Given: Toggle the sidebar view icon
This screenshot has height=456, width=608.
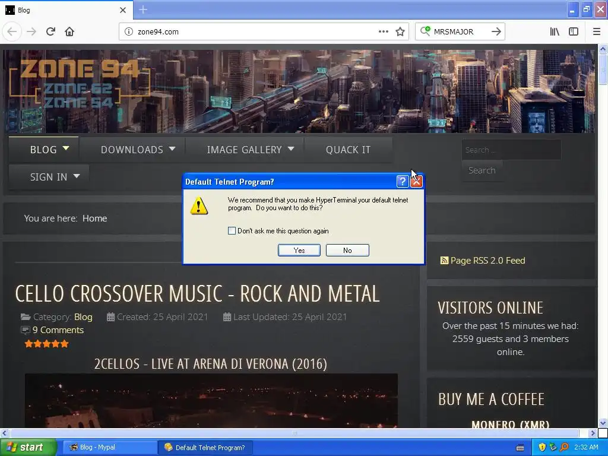Looking at the screenshot, I should [574, 31].
